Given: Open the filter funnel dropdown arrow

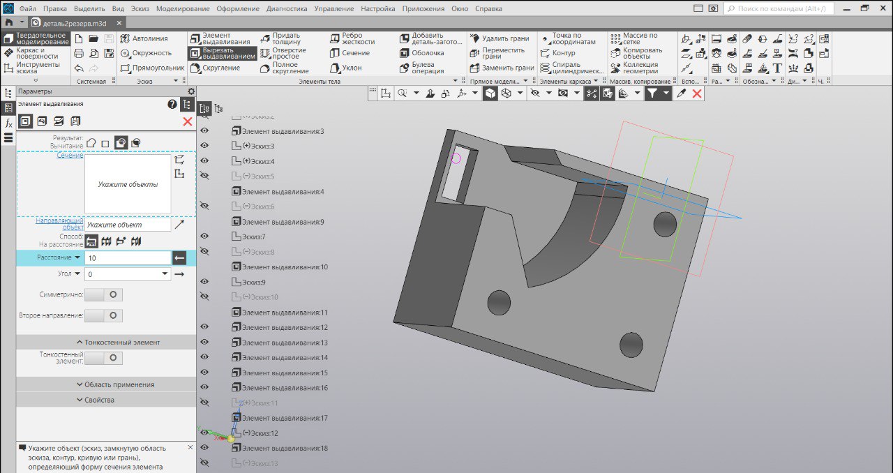Looking at the screenshot, I should (x=666, y=93).
